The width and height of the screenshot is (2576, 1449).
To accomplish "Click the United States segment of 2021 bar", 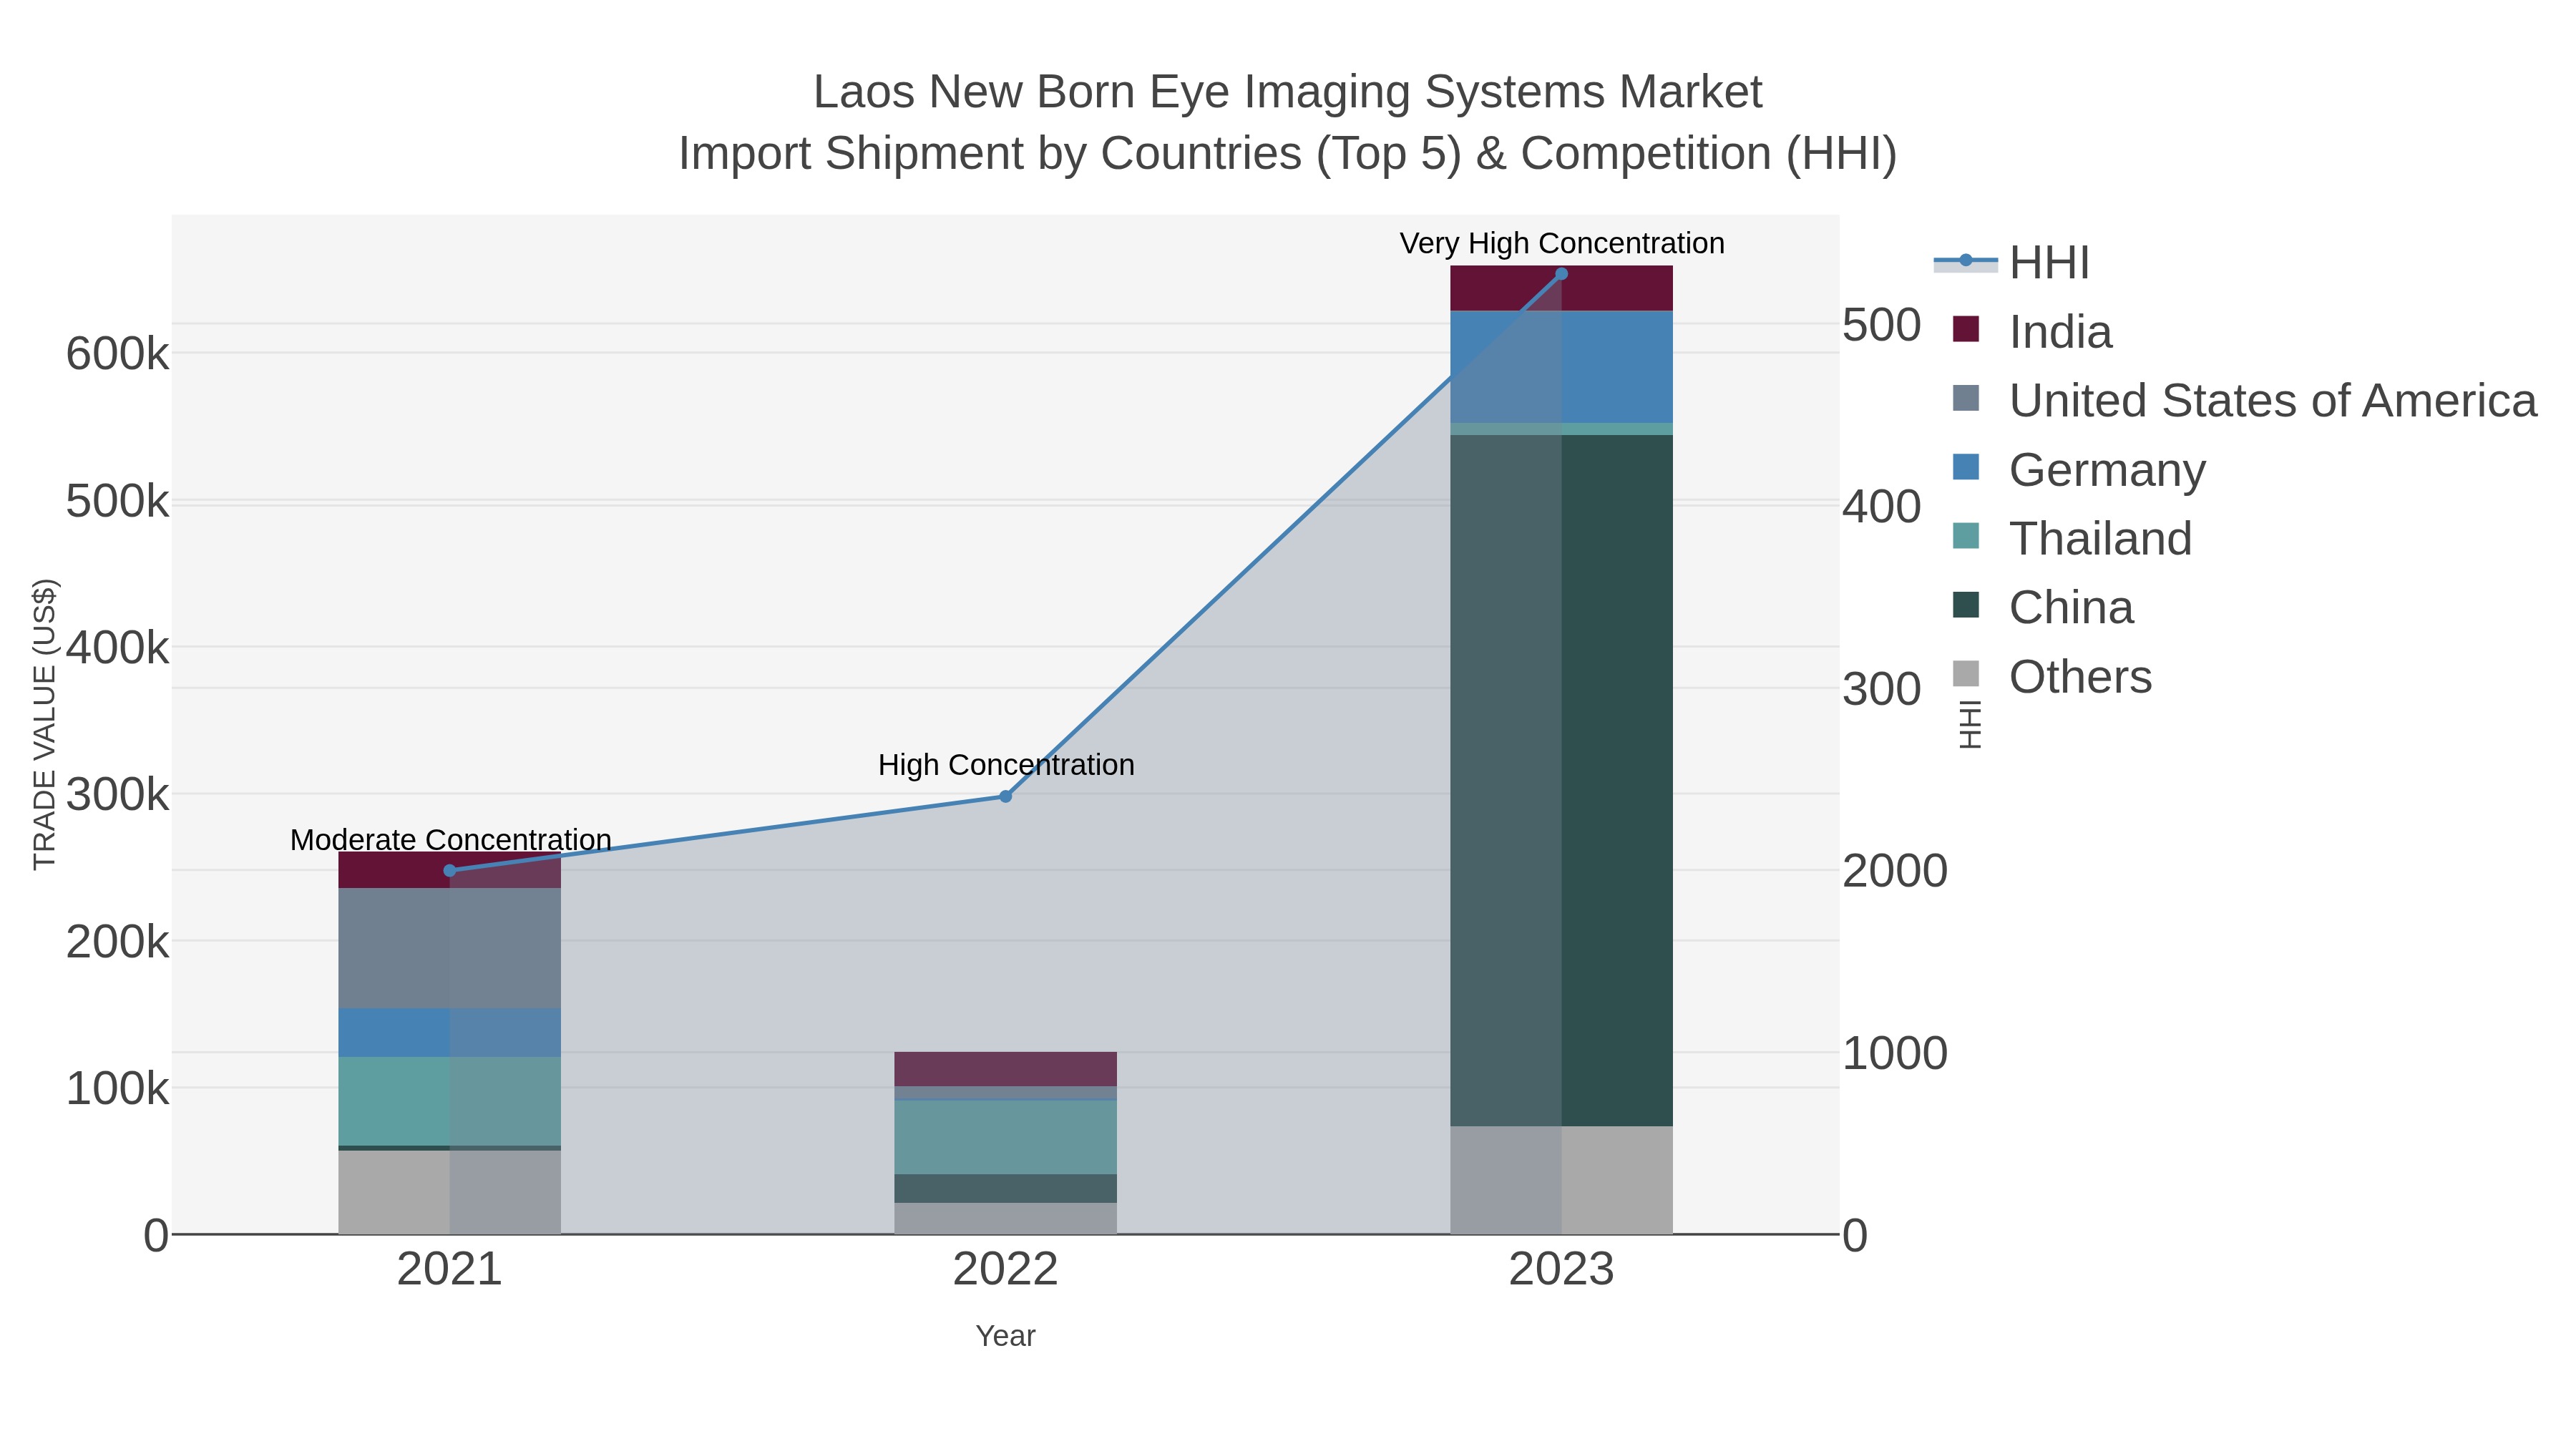I will coord(449,949).
